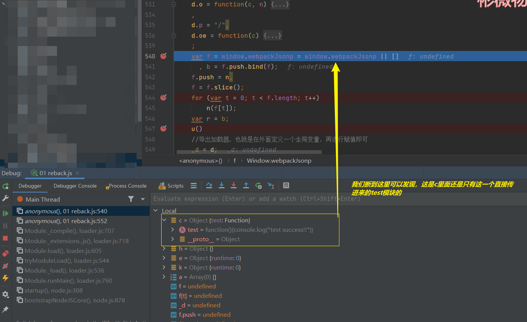Select frame Module._extensions..js(), loader.js:718
The image size is (527, 322).
pos(81,241)
